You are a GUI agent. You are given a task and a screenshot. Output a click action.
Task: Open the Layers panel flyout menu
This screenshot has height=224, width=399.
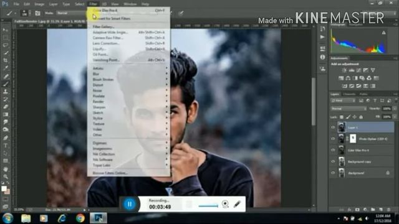[395, 94]
